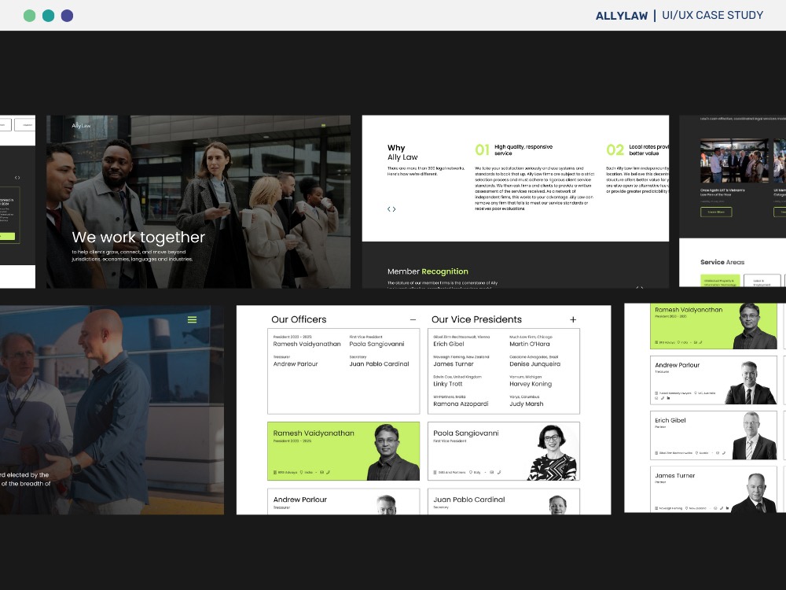Click James Turner portrait on mobile mockup
786x590 pixels.
click(755, 492)
